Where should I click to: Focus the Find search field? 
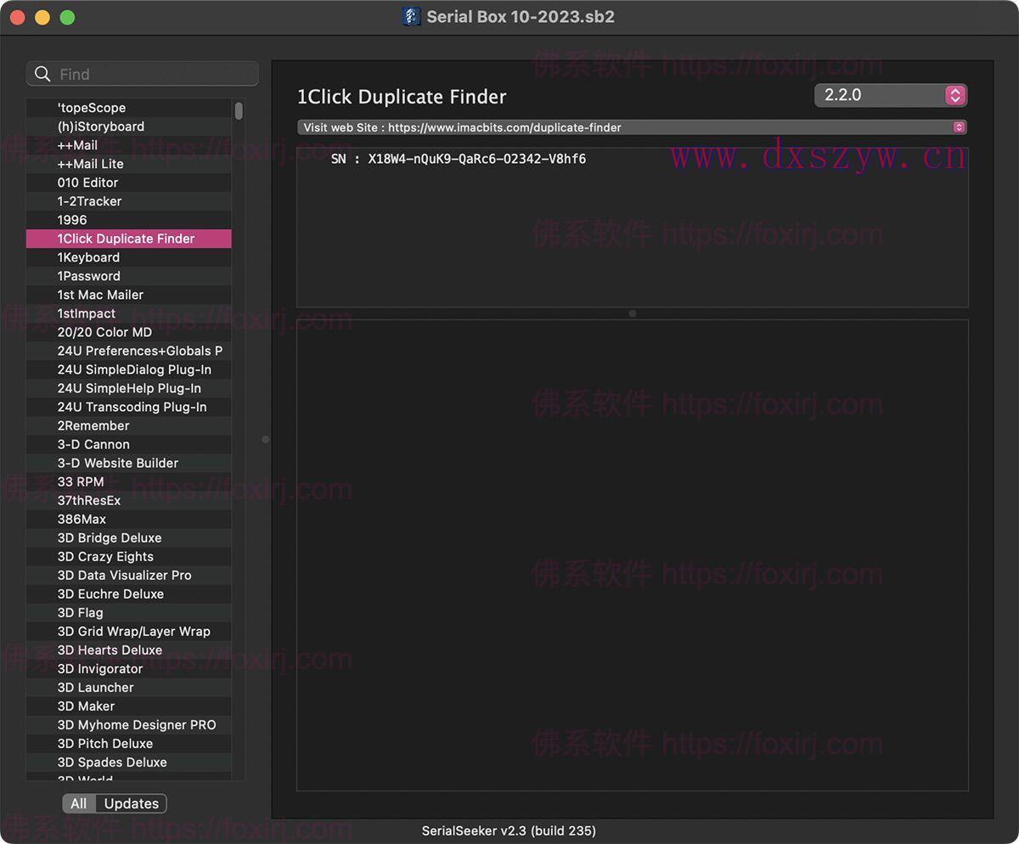[143, 74]
